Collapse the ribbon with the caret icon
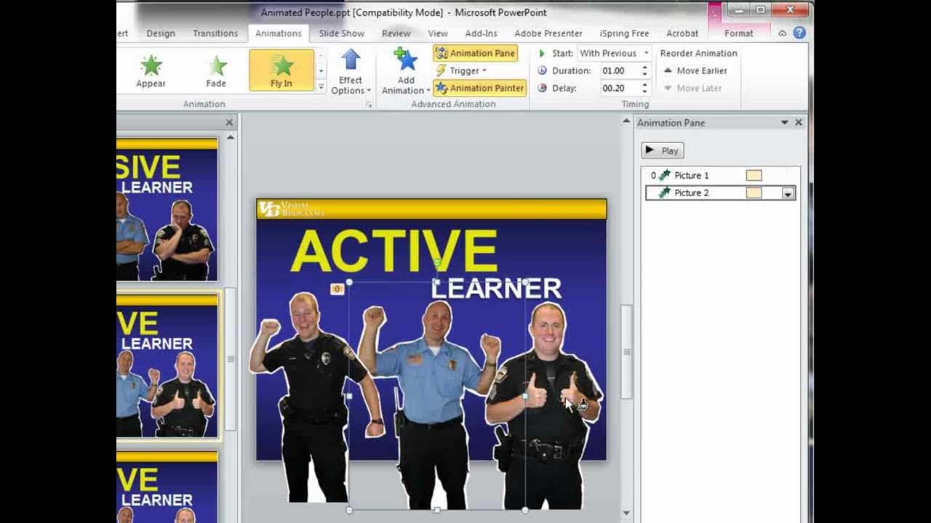The image size is (931, 523). click(782, 33)
